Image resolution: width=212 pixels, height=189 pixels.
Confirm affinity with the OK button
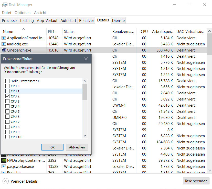(52, 147)
